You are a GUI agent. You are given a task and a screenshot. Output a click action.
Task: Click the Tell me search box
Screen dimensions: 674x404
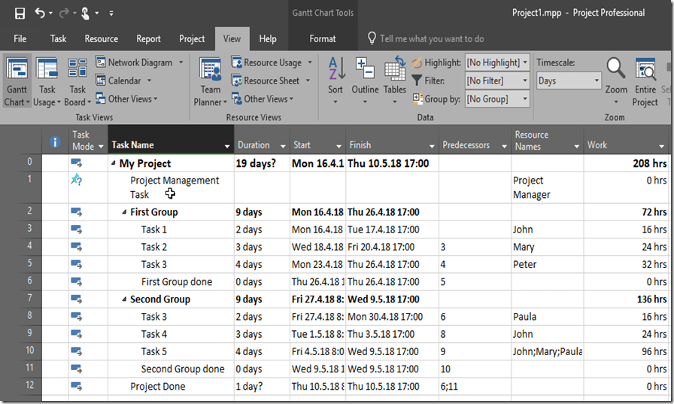point(432,38)
